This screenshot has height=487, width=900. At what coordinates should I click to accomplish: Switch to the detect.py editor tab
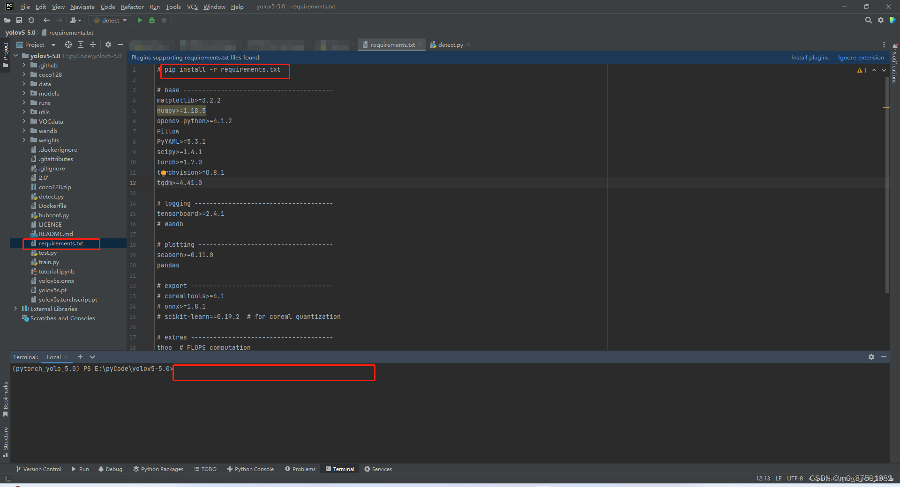[450, 44]
